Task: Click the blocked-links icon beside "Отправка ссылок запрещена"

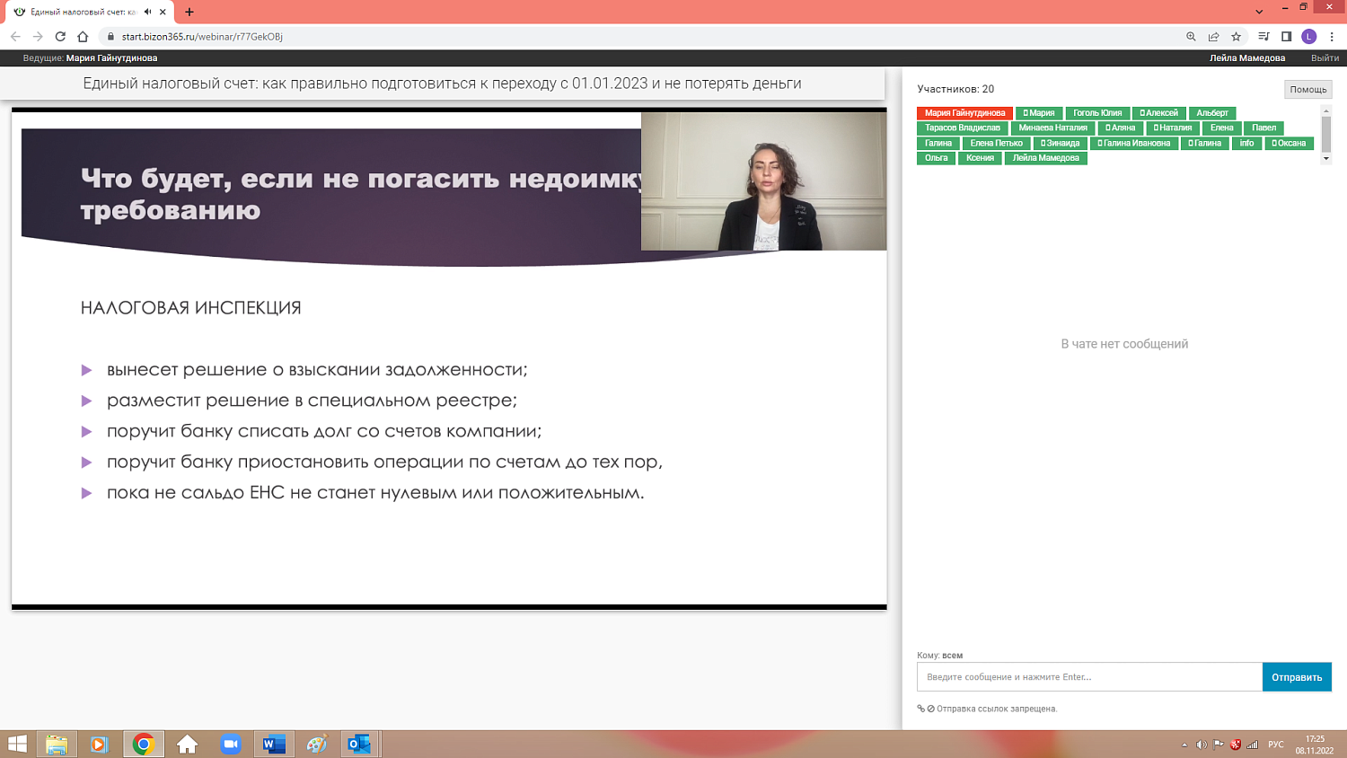Action: [x=933, y=710]
